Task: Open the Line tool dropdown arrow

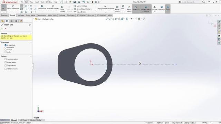Action: [24, 6]
